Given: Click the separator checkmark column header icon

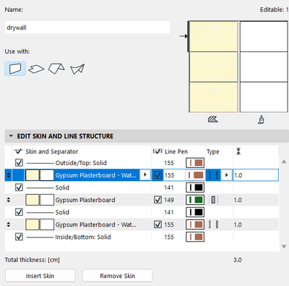Looking at the screenshot, I should pos(18,151).
